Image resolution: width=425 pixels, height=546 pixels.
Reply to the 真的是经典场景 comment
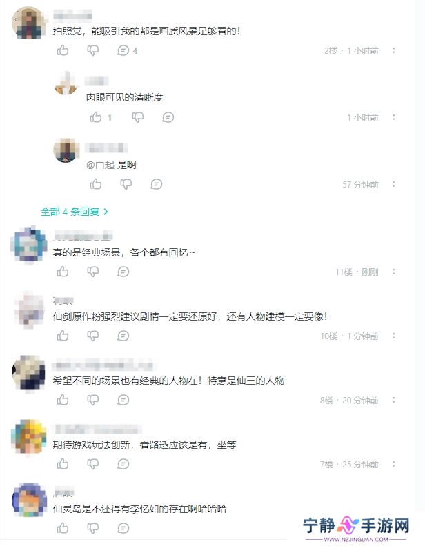(123, 272)
